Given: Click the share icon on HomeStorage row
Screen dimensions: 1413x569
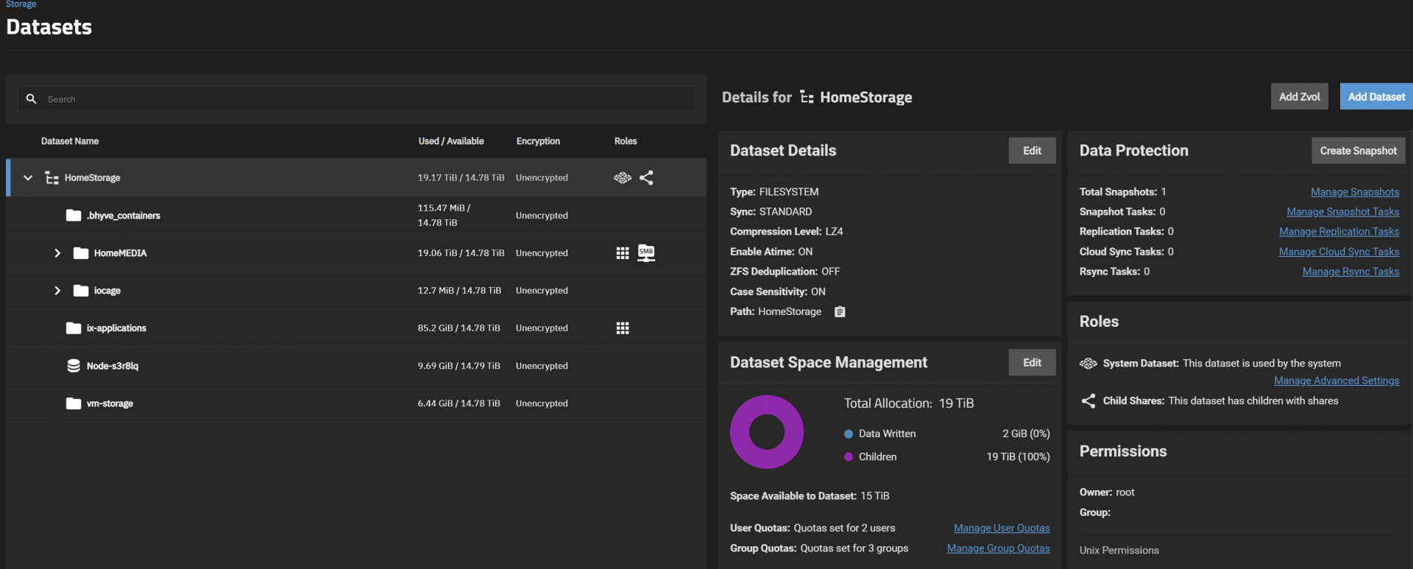Looking at the screenshot, I should 646,177.
